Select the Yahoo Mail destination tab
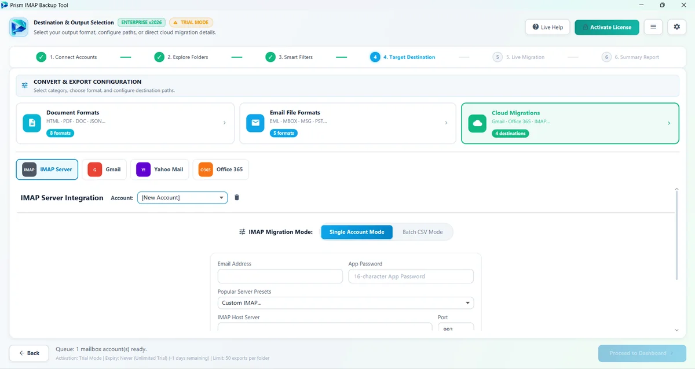This screenshot has width=695, height=369. [x=160, y=169]
